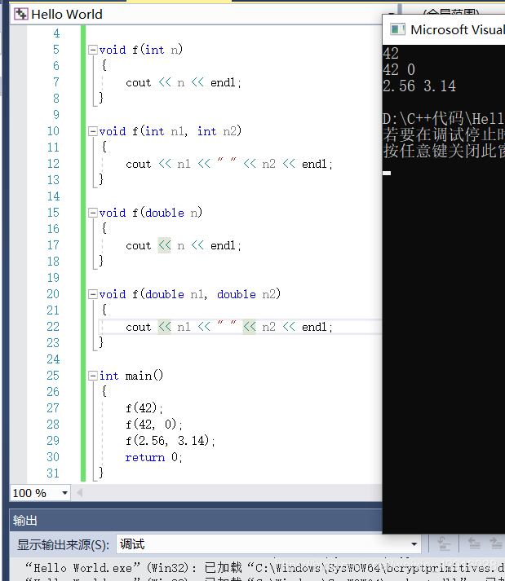505x581 pixels.
Task: Click the n2 variable on line 22
Action: click(268, 327)
